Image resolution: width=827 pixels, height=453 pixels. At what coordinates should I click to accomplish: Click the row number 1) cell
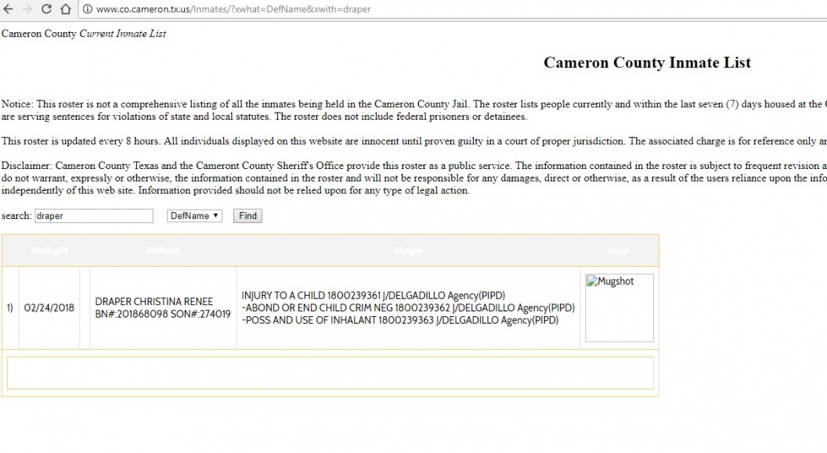[x=10, y=307]
